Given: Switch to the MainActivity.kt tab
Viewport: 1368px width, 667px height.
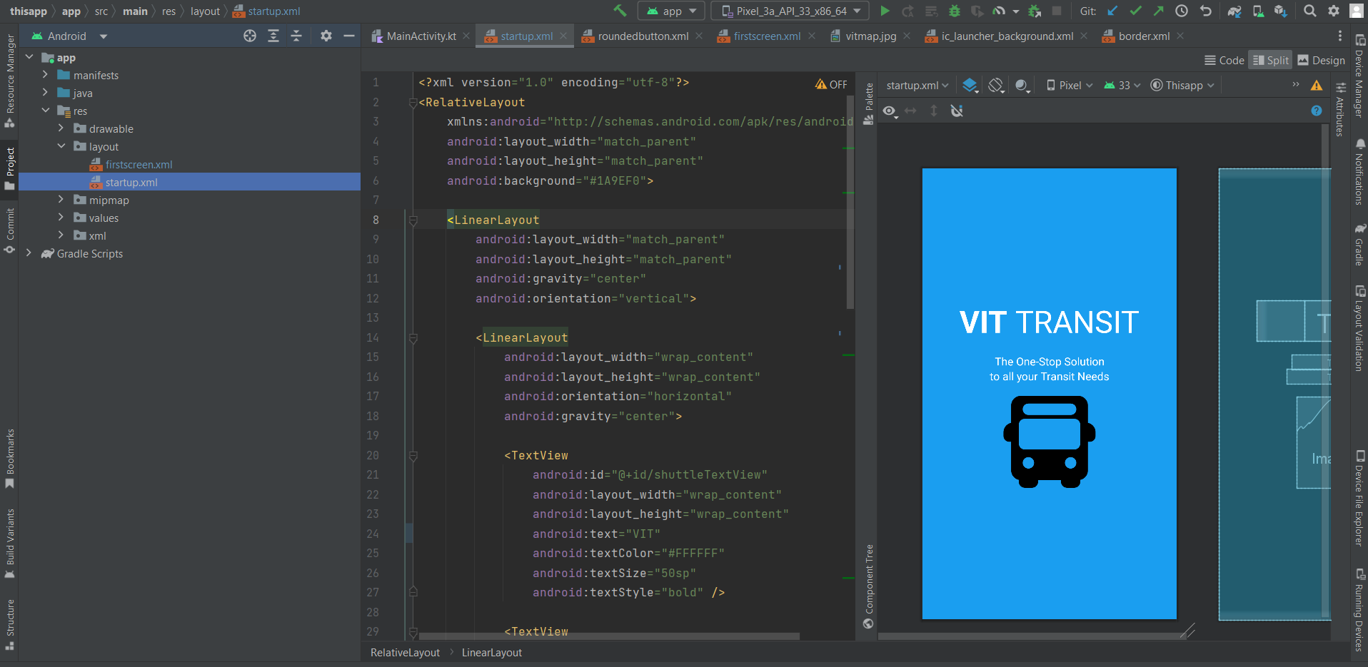Looking at the screenshot, I should tap(420, 36).
